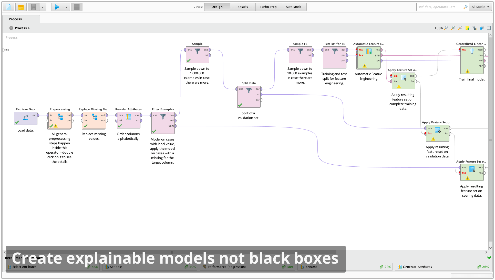Image resolution: width=495 pixels, height=280 pixels.
Task: Zoom out using the minus magnifier icon
Action: 460,28
